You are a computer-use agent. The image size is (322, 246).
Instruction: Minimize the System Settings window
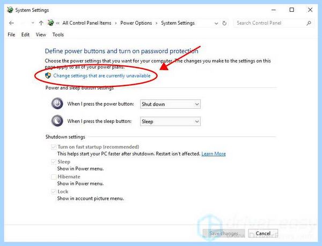(x=274, y=10)
